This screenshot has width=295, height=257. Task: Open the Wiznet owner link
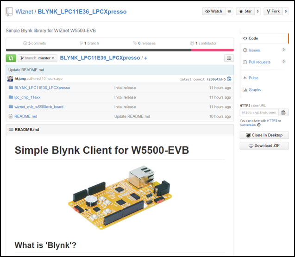tap(24, 12)
